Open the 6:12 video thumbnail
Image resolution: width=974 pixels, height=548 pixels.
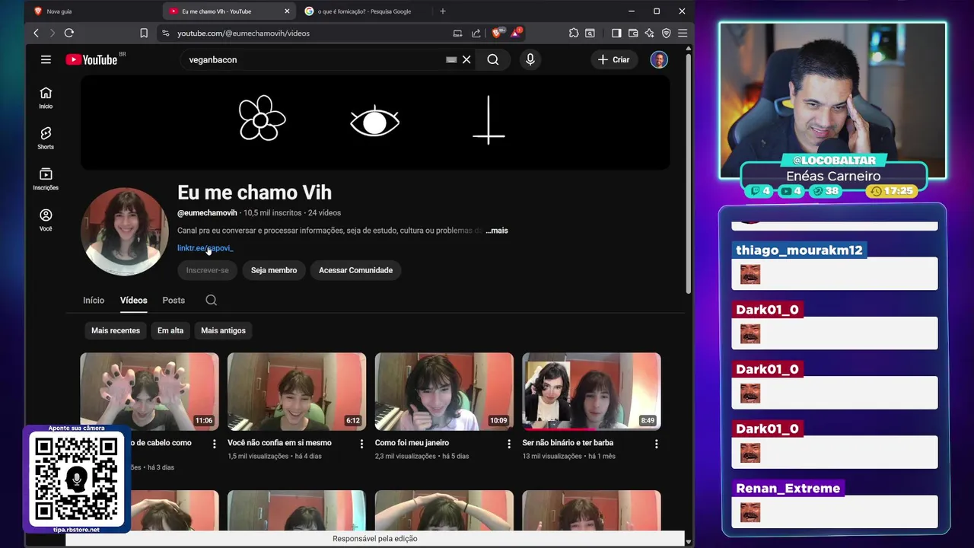tap(297, 391)
